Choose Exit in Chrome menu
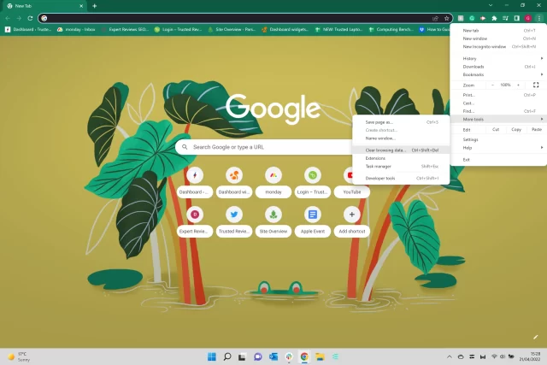547x365 pixels. point(498,160)
